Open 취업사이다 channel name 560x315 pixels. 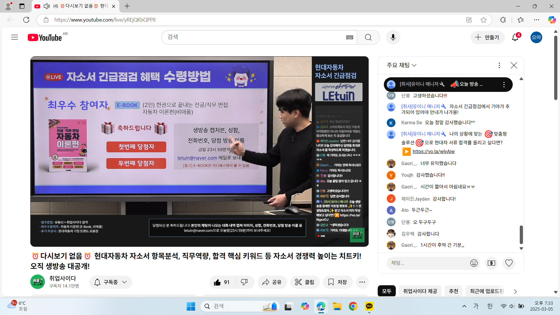(x=62, y=279)
